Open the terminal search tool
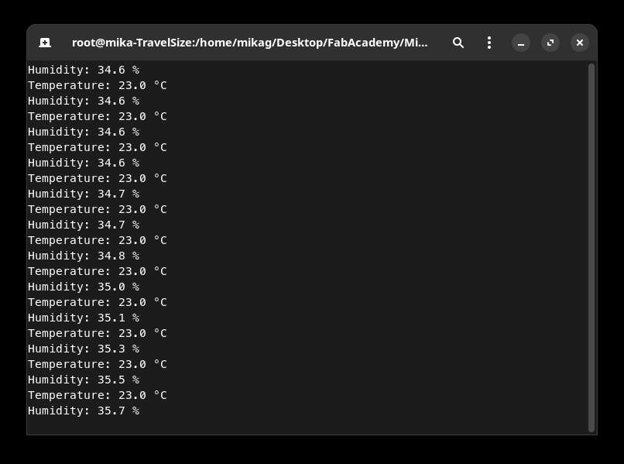The height and width of the screenshot is (464, 624). click(458, 43)
